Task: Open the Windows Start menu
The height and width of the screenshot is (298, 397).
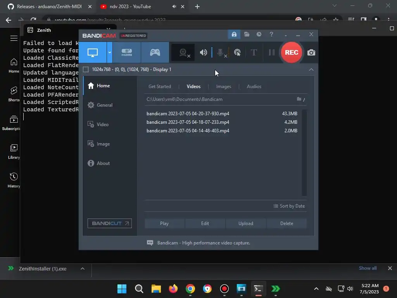Action: [x=122, y=289]
